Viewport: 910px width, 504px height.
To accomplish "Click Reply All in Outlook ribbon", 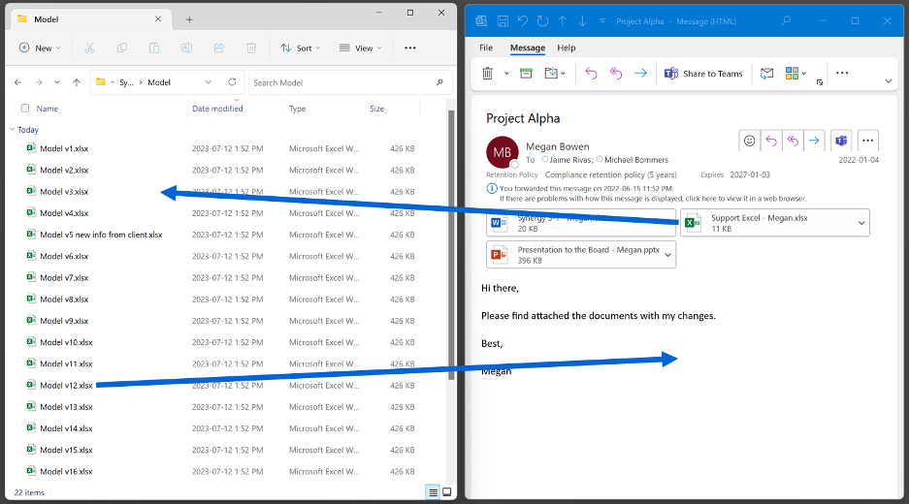I will coord(616,73).
